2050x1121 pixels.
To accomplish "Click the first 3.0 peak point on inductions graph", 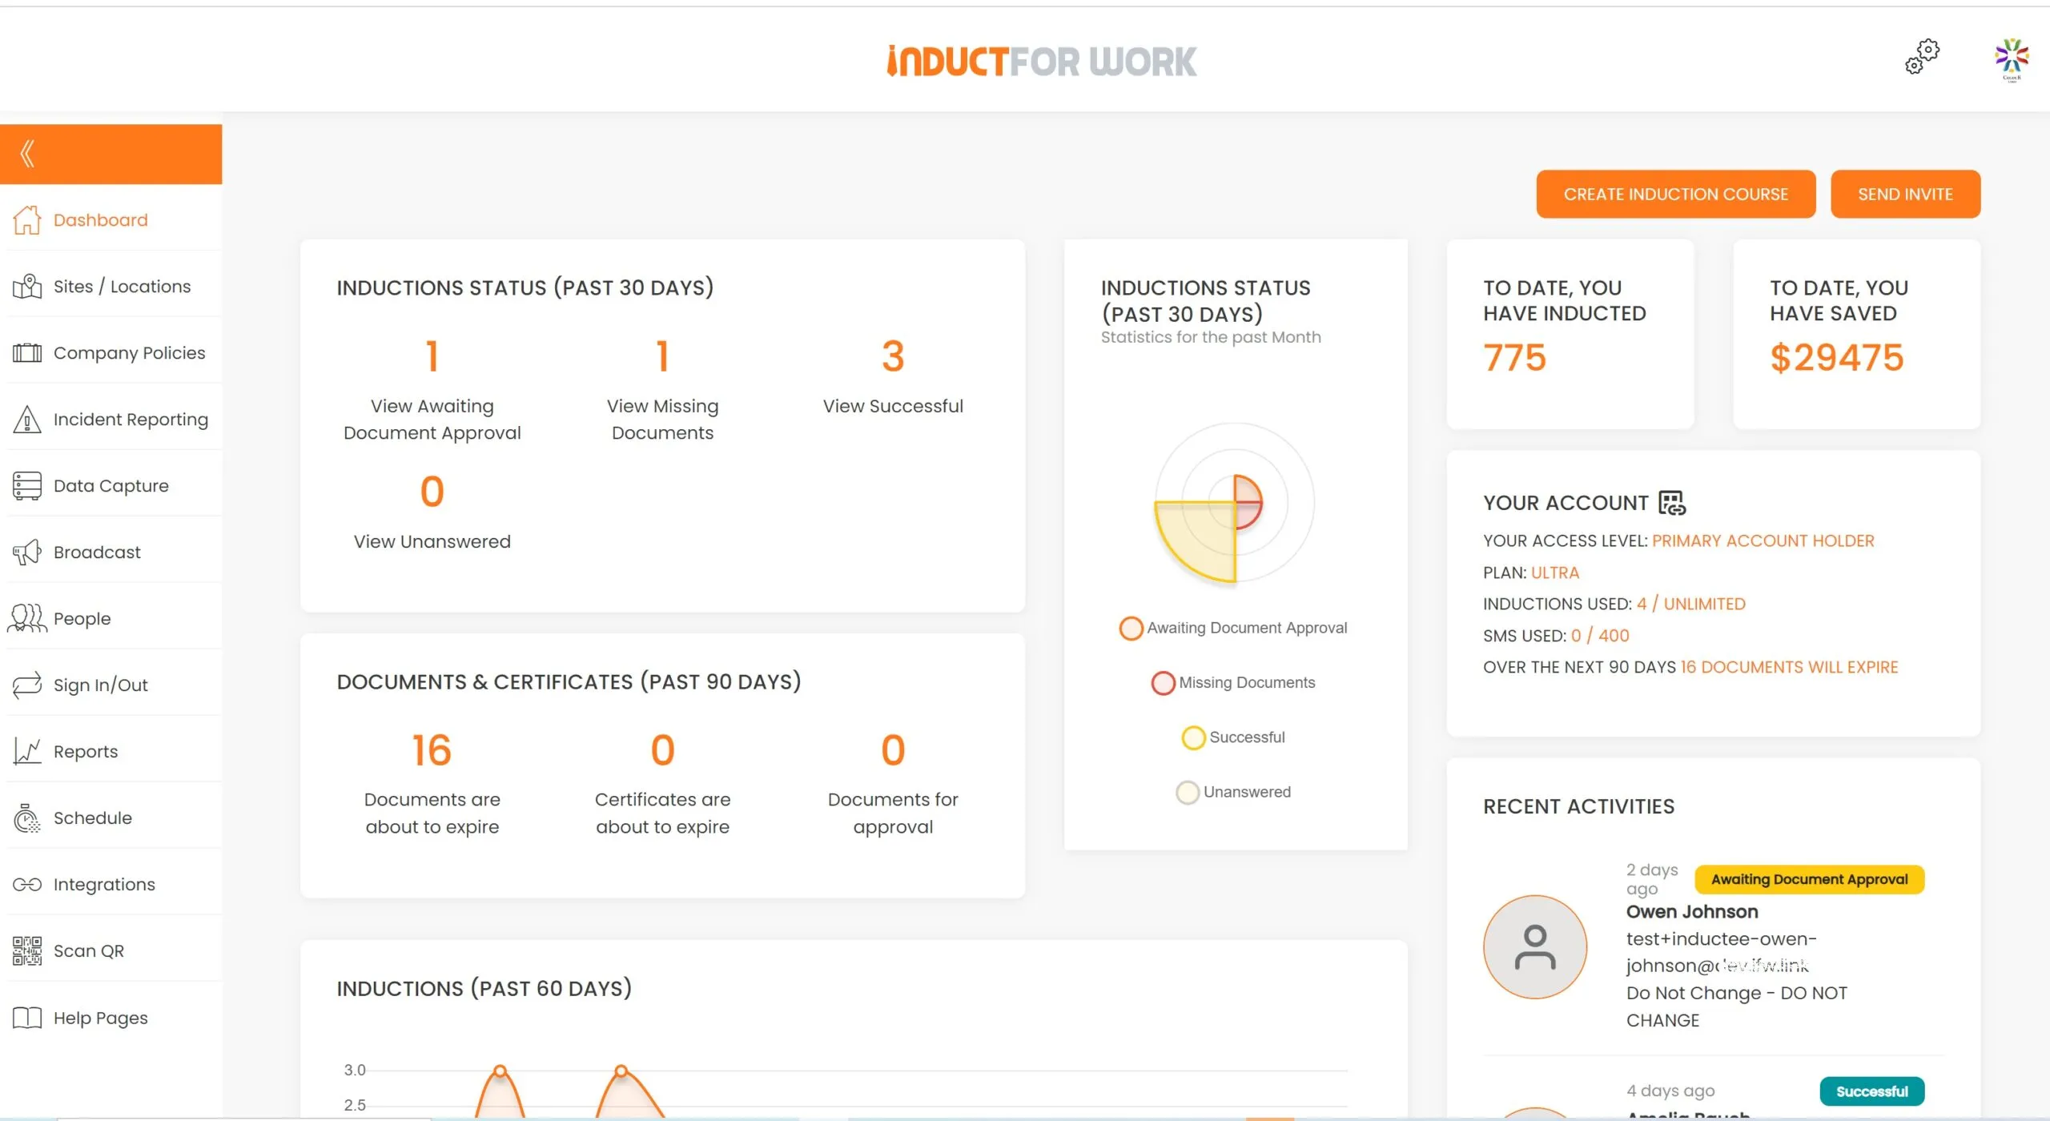I will [500, 1071].
